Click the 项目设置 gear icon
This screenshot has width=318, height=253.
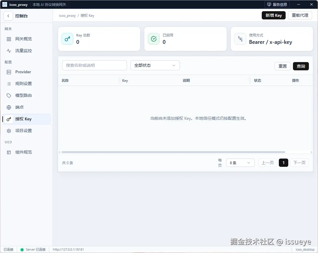click(x=9, y=131)
